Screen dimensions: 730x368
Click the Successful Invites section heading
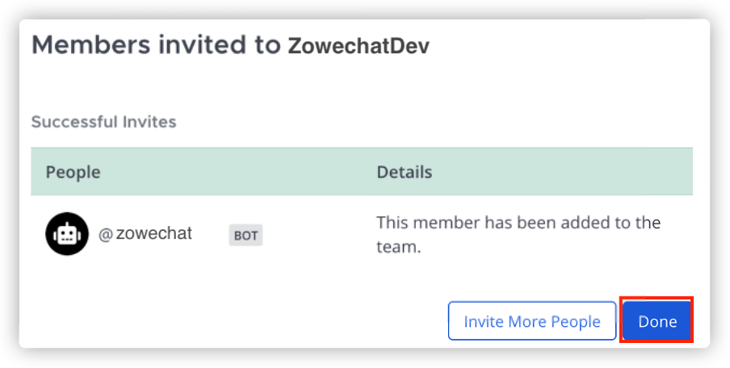[103, 123]
